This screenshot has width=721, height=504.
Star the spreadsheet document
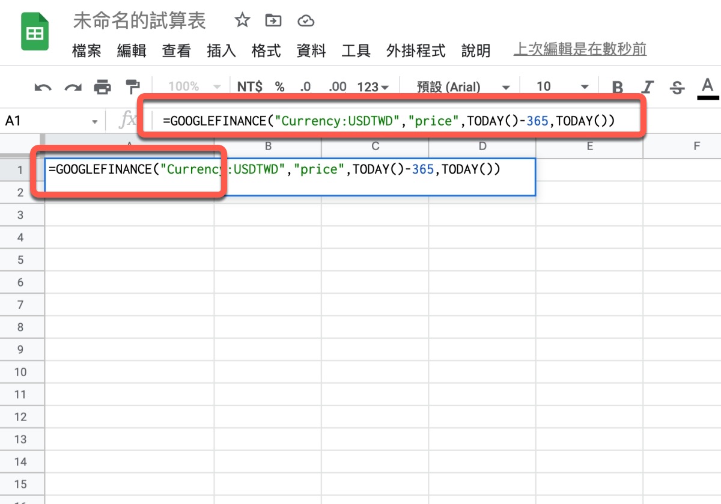click(x=242, y=21)
